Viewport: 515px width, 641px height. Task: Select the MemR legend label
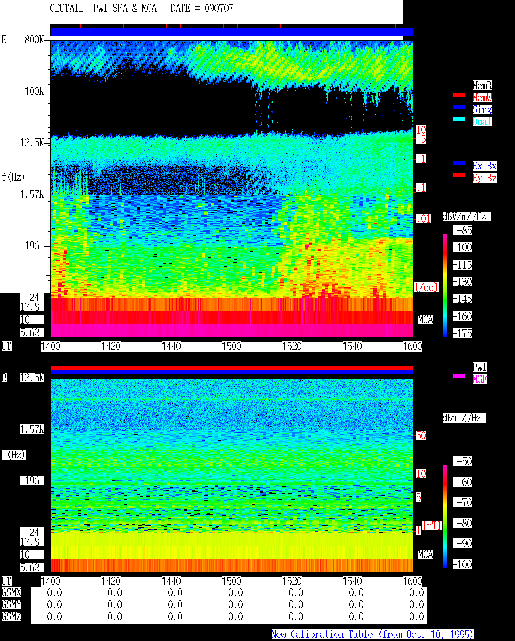482,85
